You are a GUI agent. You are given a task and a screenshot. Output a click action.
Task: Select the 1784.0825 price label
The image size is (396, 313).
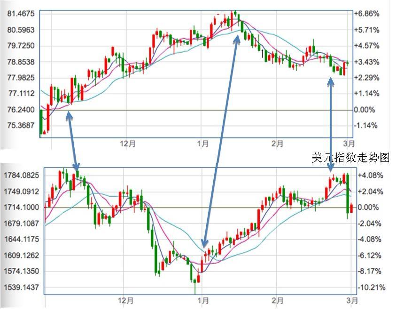pyautogui.click(x=22, y=176)
